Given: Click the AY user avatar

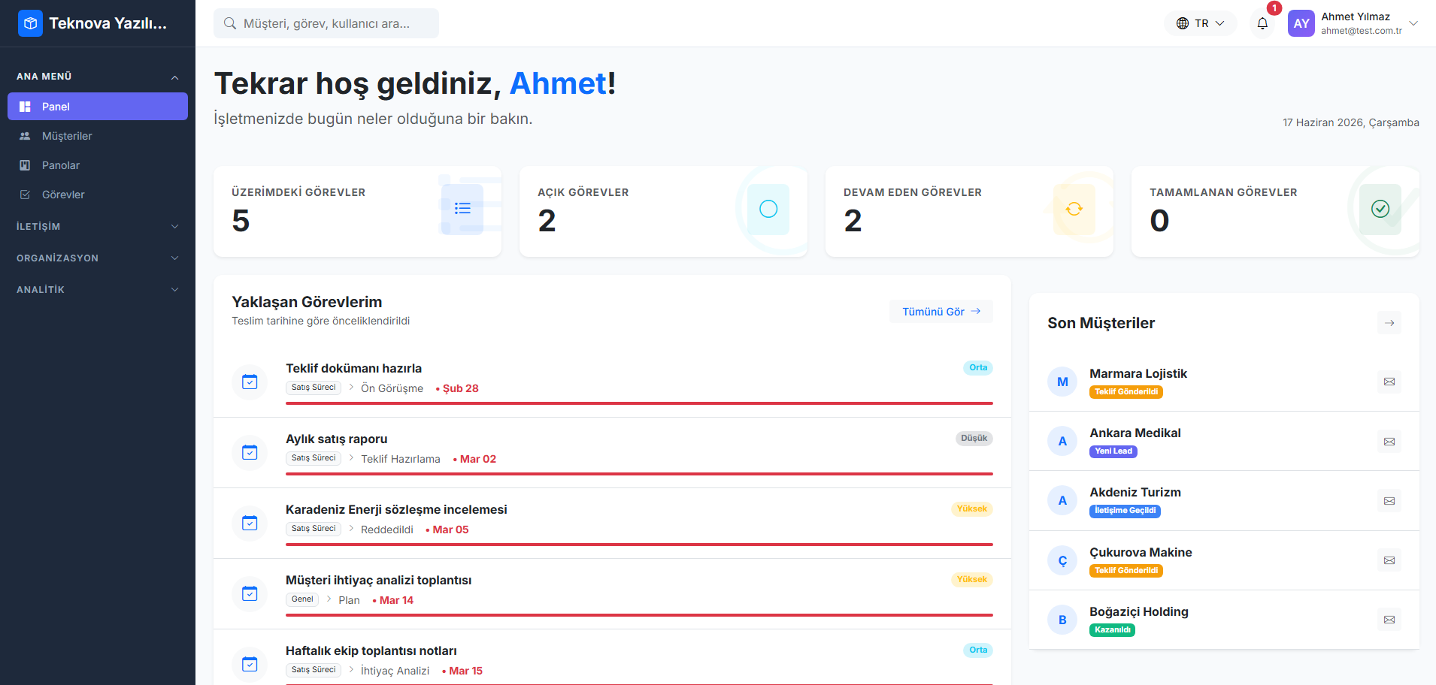Looking at the screenshot, I should pyautogui.click(x=1301, y=23).
